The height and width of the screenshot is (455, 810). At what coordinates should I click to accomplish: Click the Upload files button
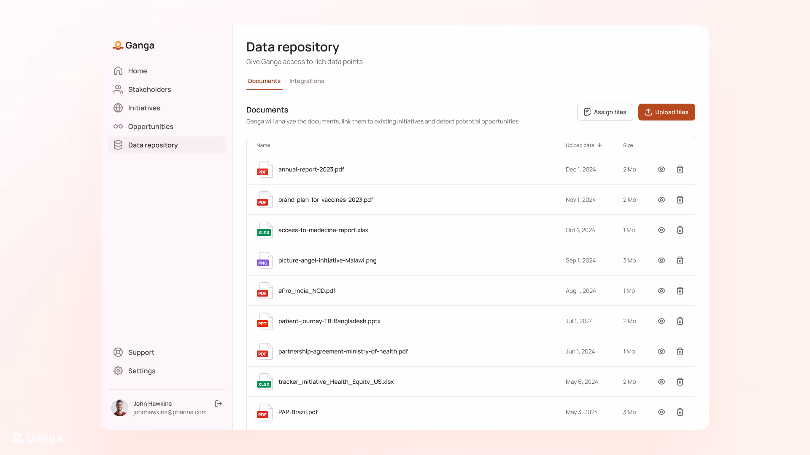667,112
